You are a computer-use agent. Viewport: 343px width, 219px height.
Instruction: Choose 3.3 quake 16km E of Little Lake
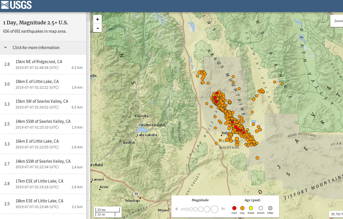43,144
